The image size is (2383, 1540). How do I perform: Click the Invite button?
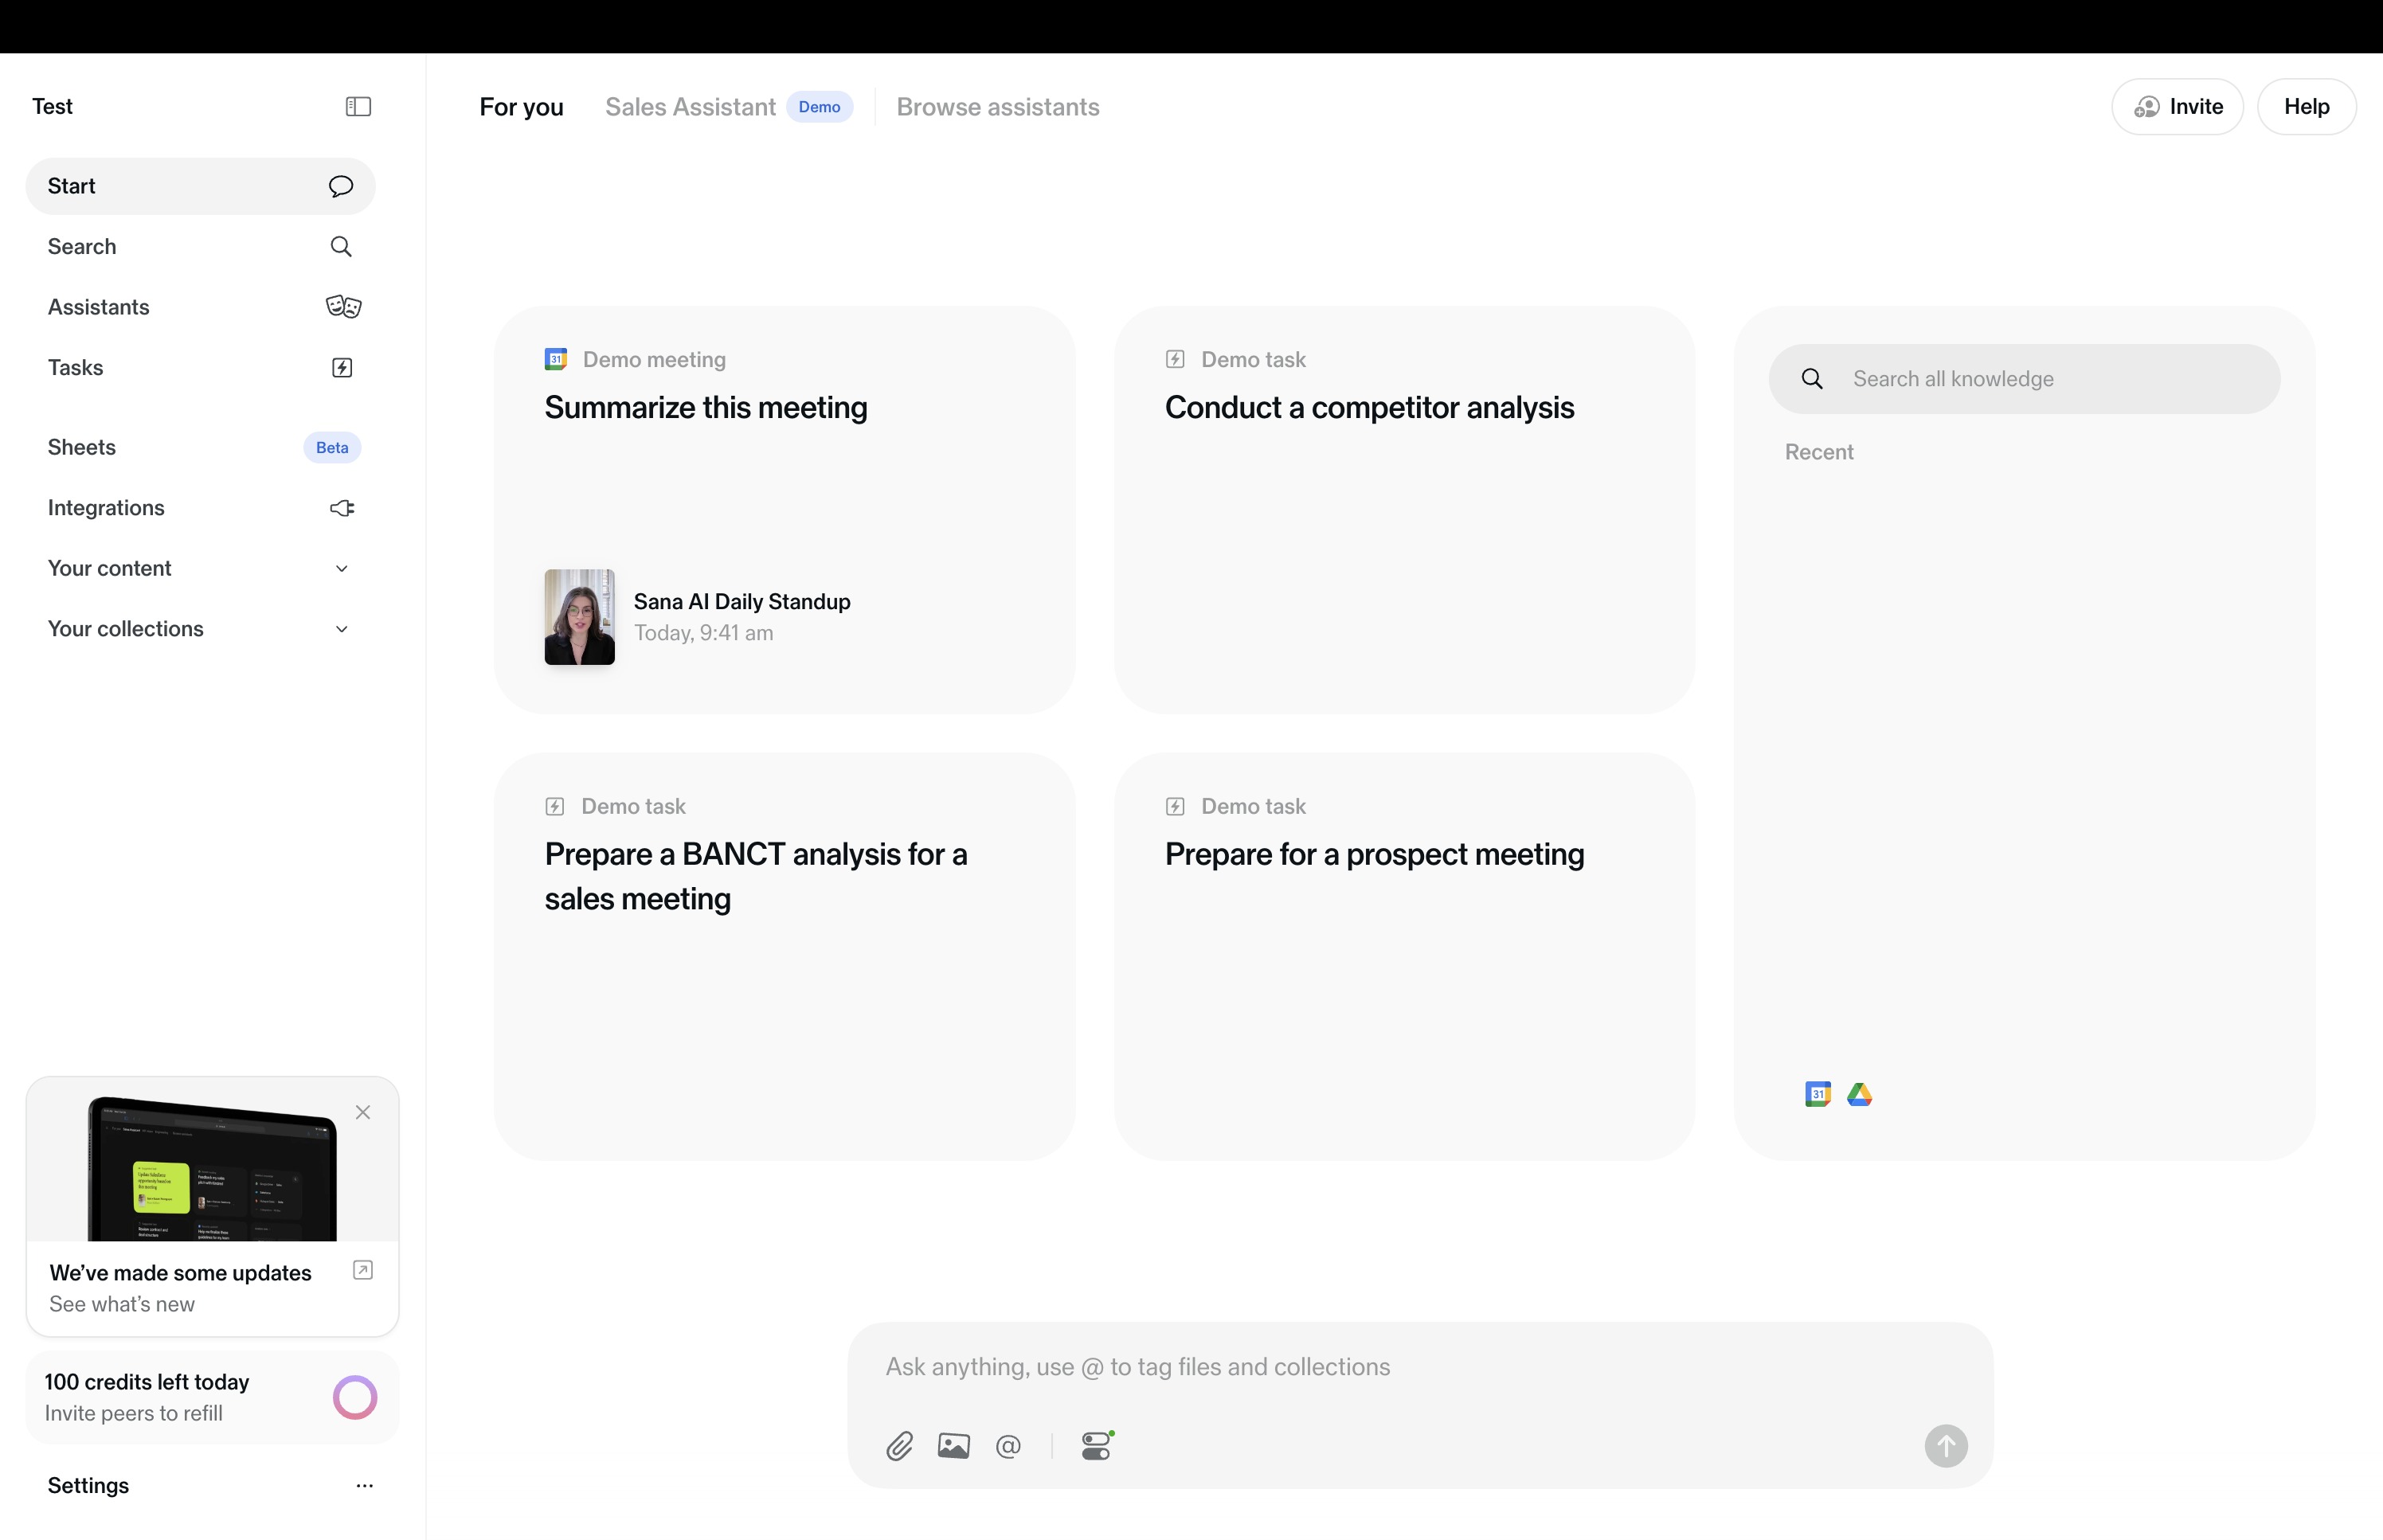pos(2177,107)
